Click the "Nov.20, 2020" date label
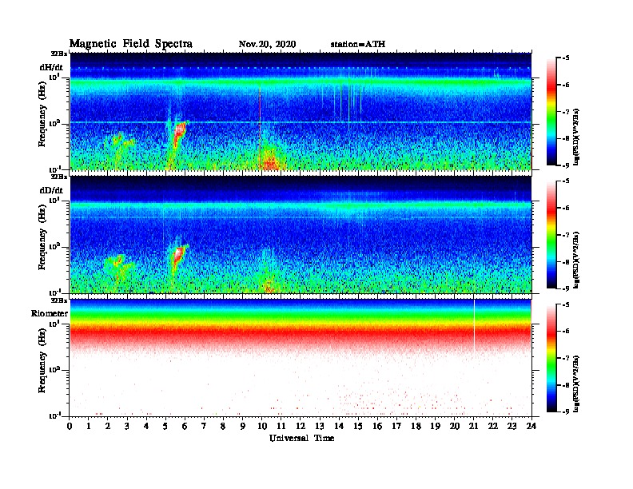The image size is (633, 489). [x=267, y=44]
